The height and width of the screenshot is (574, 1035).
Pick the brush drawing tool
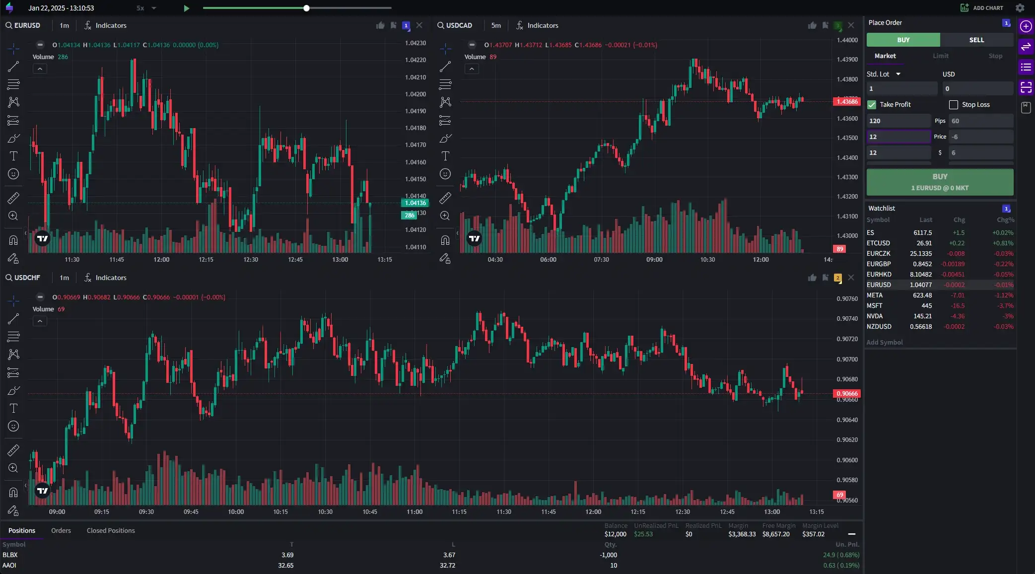[x=13, y=139]
